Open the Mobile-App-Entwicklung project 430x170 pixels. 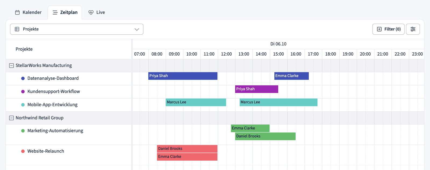(x=52, y=105)
